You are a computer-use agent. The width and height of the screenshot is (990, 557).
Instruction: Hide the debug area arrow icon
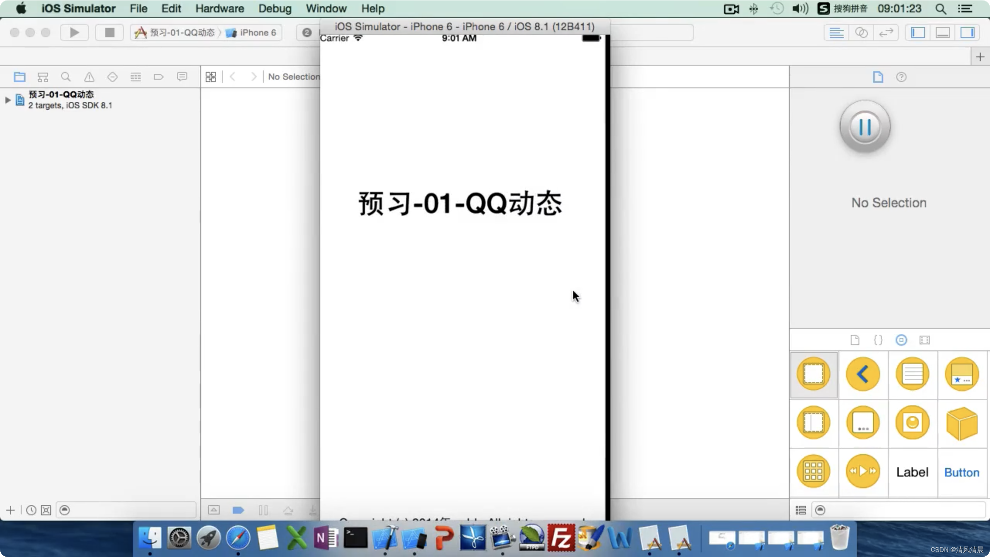tap(213, 510)
